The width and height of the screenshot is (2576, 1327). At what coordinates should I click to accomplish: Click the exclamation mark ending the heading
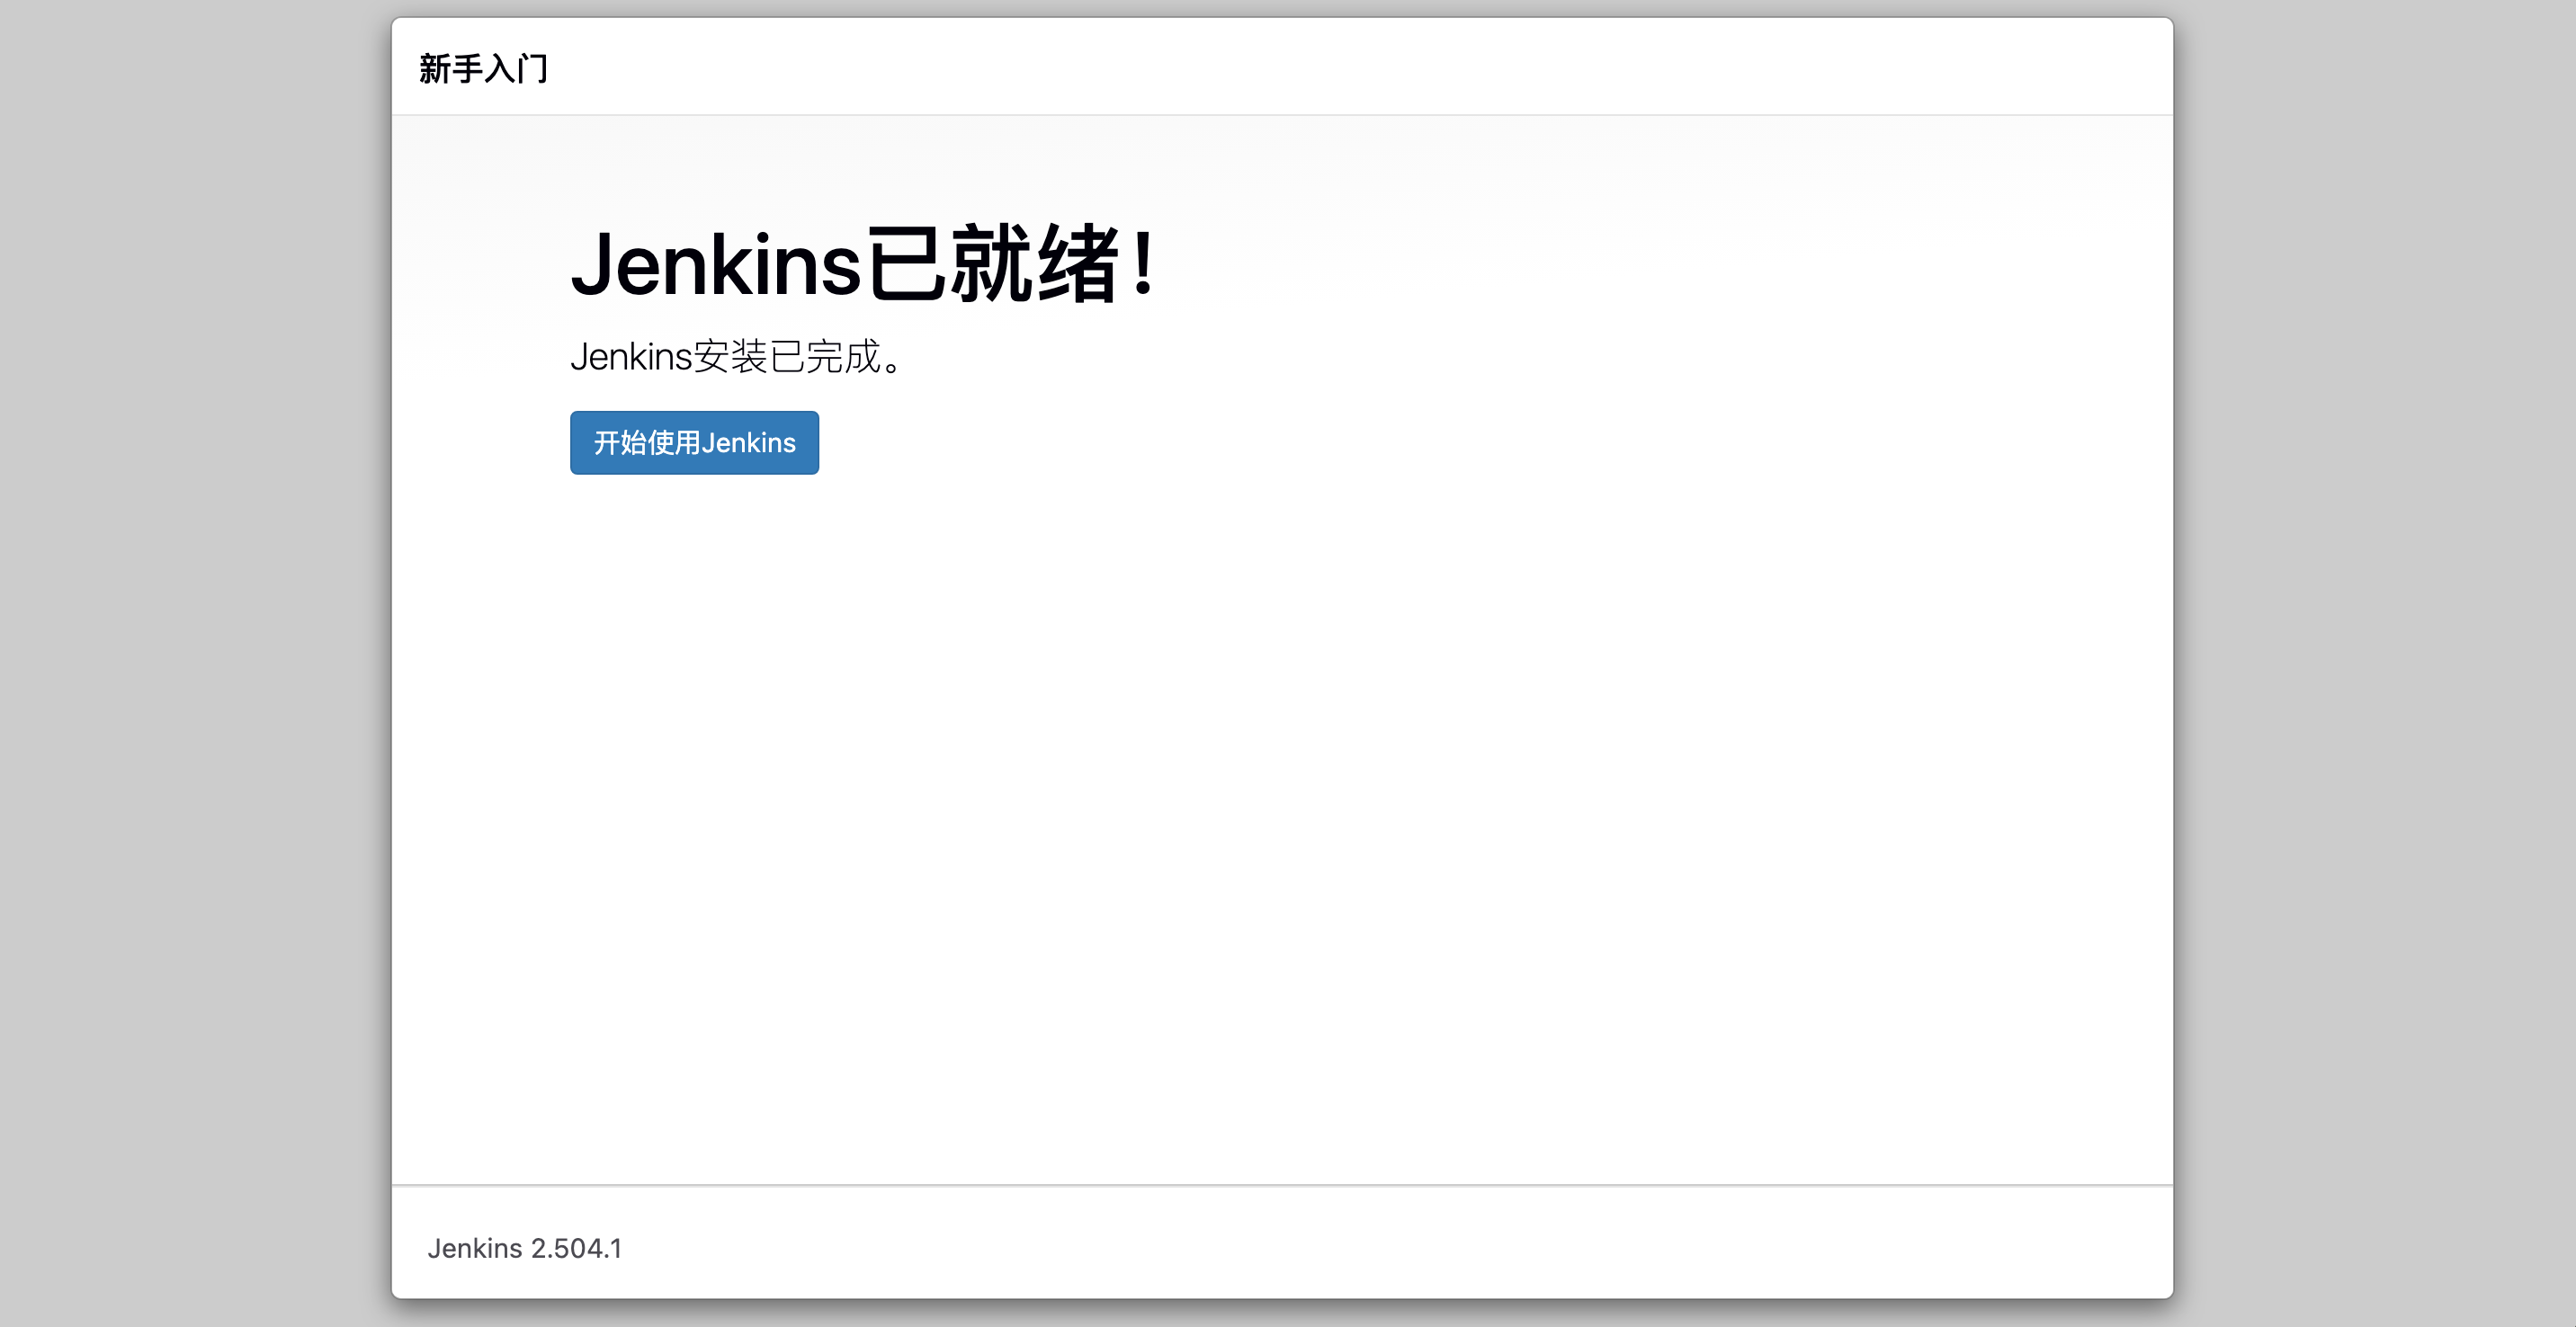click(1143, 263)
